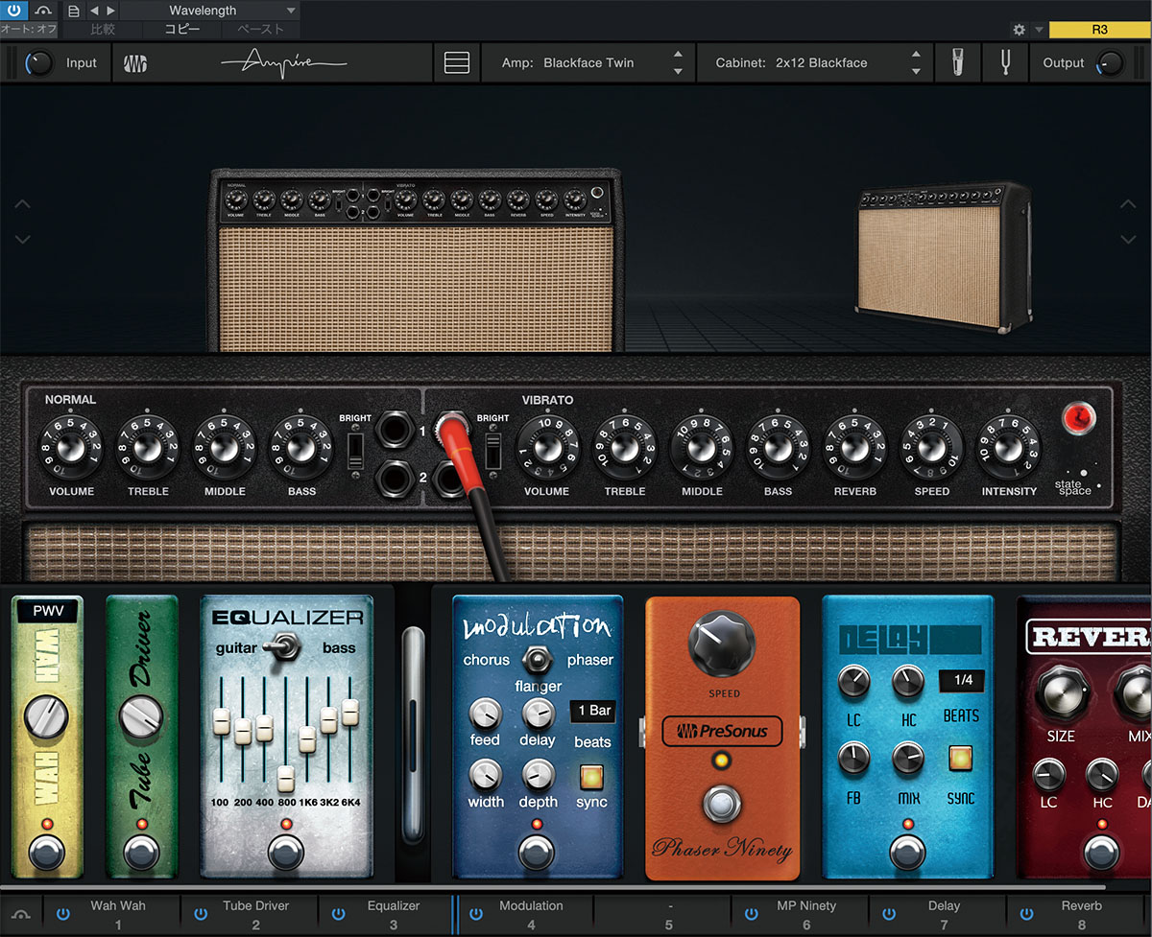Select the Modulation slot 4 tab
This screenshot has width=1152, height=937.
(524, 914)
